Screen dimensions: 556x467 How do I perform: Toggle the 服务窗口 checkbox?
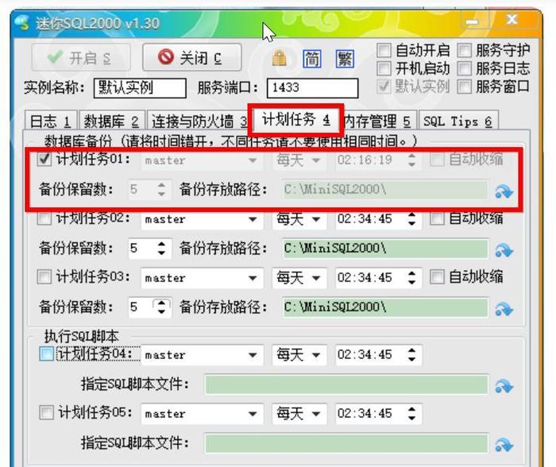click(x=465, y=87)
